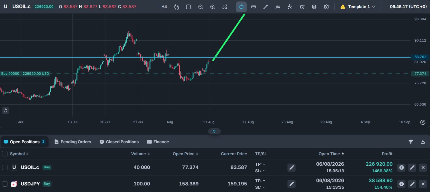Viewport: 430px width, 192px height.
Task: Toggle the USDJPY position checkbox
Action: pyautogui.click(x=5, y=184)
